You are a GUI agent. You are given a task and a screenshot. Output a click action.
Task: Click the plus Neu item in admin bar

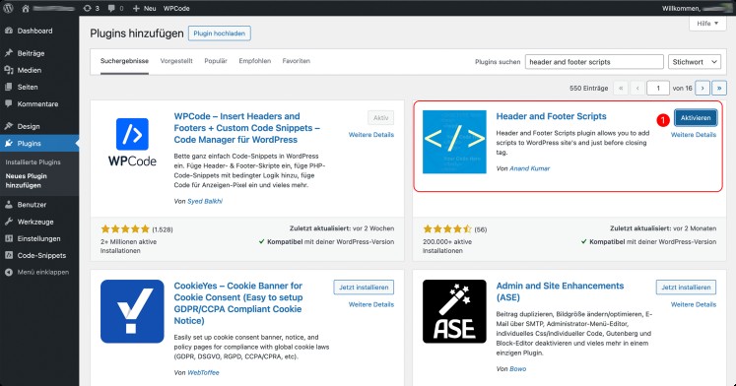coord(144,8)
